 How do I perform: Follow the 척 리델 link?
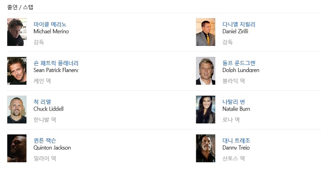click(x=42, y=102)
